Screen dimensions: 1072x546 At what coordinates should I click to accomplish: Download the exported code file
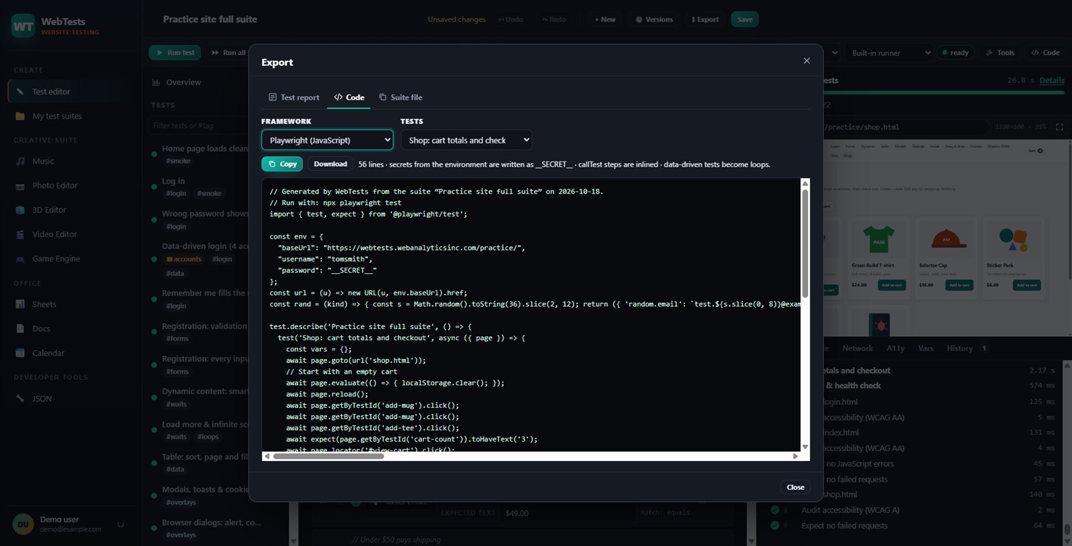click(x=330, y=164)
